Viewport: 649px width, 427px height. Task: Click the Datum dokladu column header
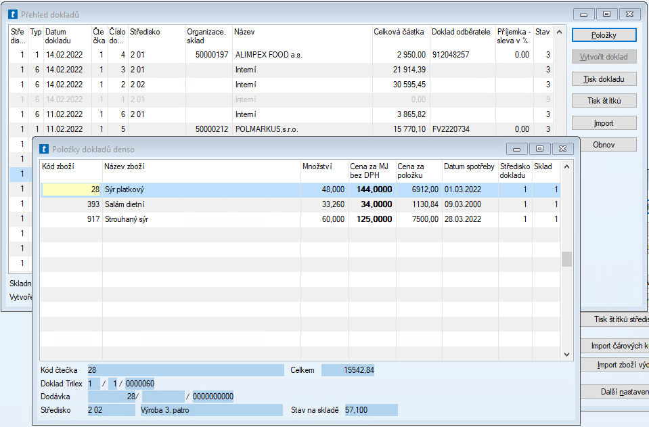(x=68, y=36)
